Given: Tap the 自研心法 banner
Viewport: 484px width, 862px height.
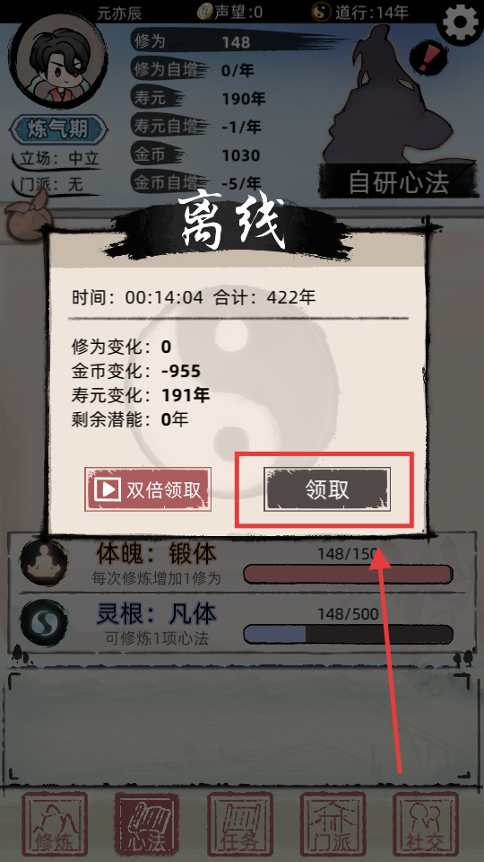Looking at the screenshot, I should click(x=399, y=182).
